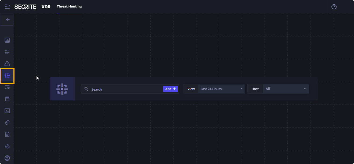The height and width of the screenshot is (164, 354).
Task: Open the link chain icon in sidebar
Action: point(7,122)
